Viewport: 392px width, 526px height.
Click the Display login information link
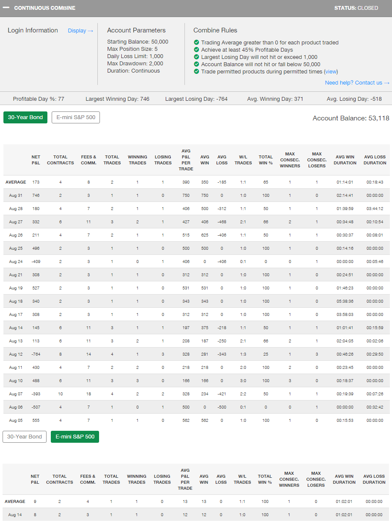pos(80,31)
